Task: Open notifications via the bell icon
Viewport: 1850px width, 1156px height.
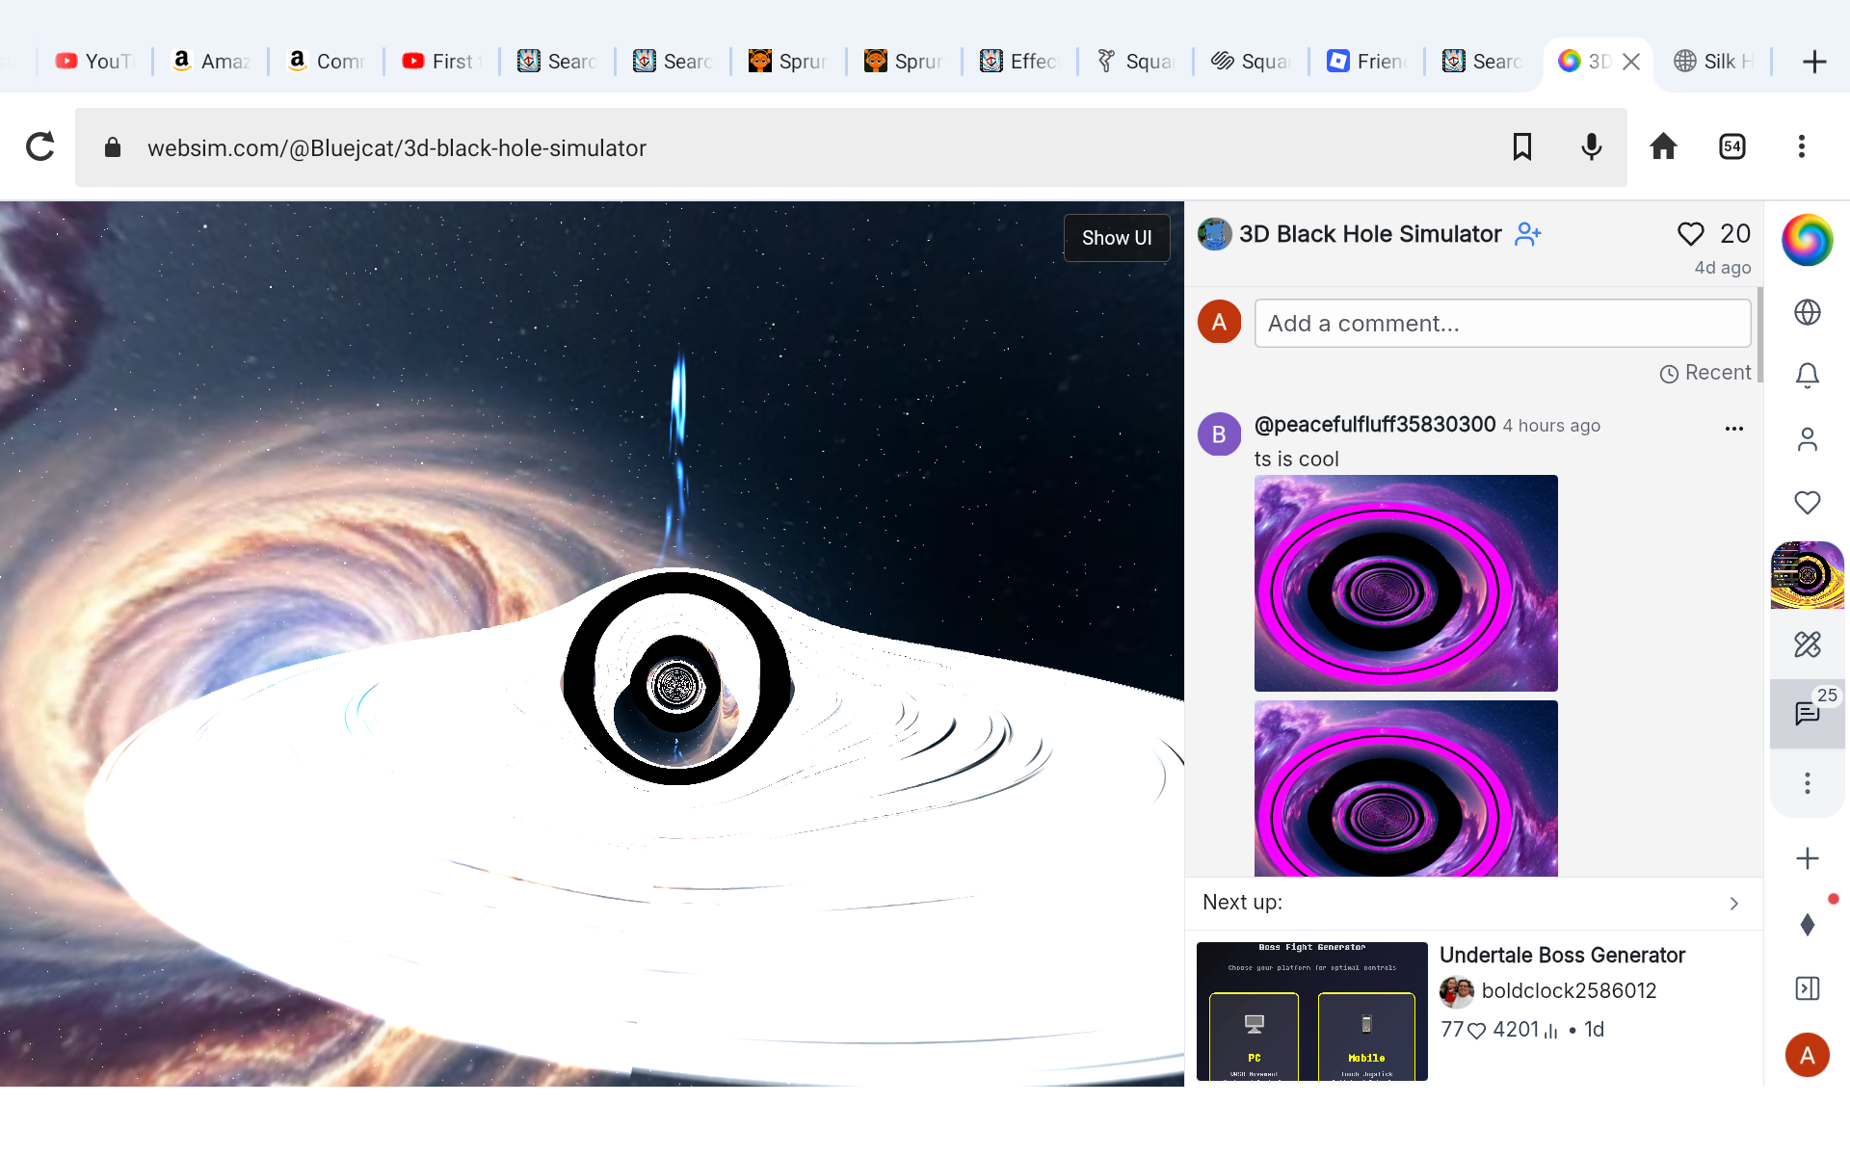Action: click(x=1808, y=376)
